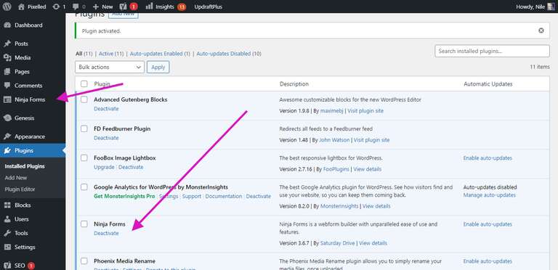
Task: Open the Pixelled site home icon
Action: [x=21, y=7]
